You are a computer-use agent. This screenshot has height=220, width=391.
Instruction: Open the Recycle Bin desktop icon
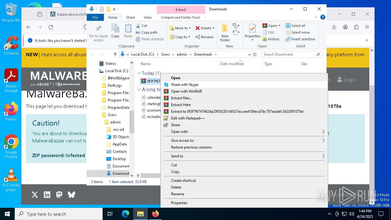pyautogui.click(x=11, y=13)
